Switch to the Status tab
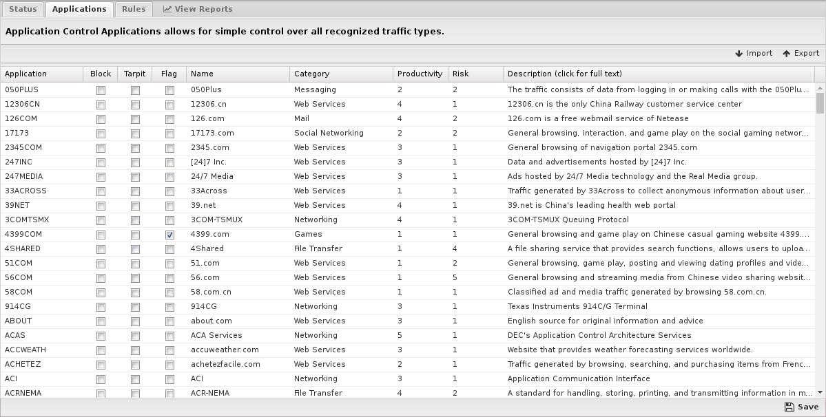This screenshot has height=417, width=826. point(23,9)
